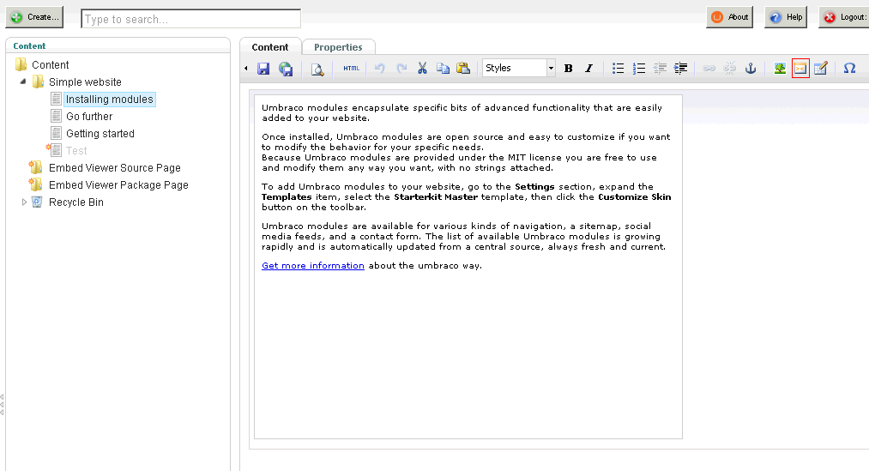Viewport: 869px width, 471px height.
Task: Insert special character with Omega icon
Action: 849,68
